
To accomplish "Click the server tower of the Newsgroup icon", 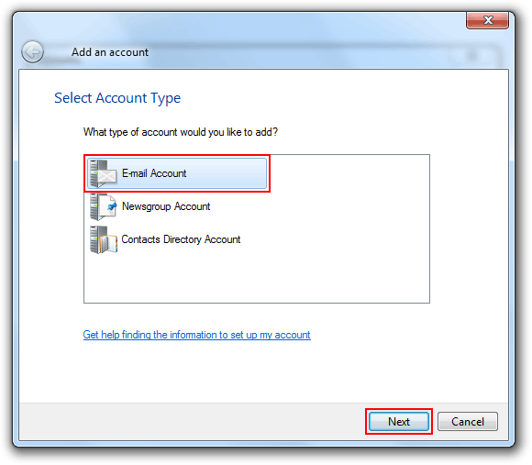I will [x=94, y=206].
